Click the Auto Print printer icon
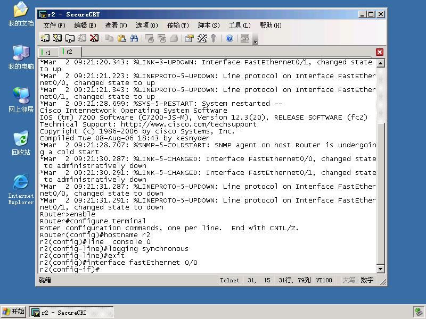Image resolution: width=426 pixels, height=319 pixels. click(x=174, y=38)
